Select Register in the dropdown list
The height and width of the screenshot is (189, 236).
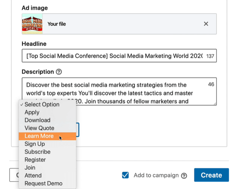(48, 160)
